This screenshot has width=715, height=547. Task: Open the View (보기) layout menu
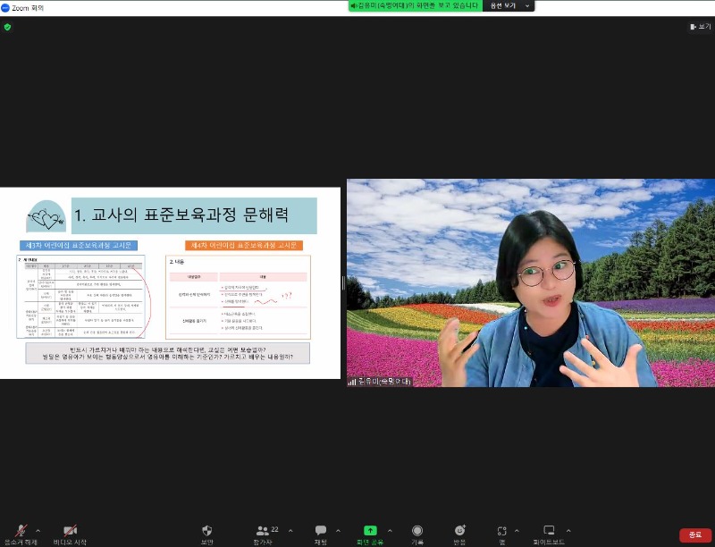tap(700, 27)
